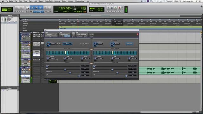
Task: Solo the Modulator track
Action: coord(27,53)
